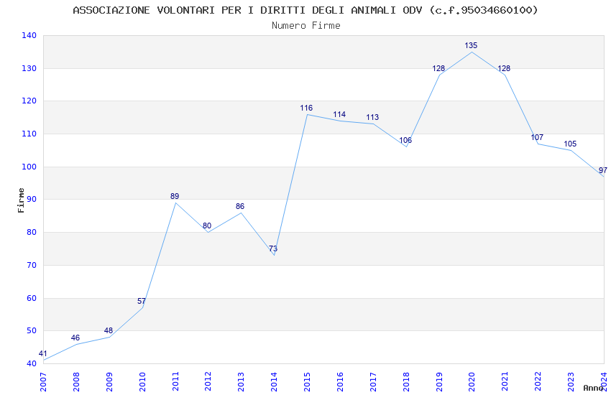Viewport: 611px width, 395px height.
Task: Click the x-axis year label 2015
Action: click(x=307, y=382)
